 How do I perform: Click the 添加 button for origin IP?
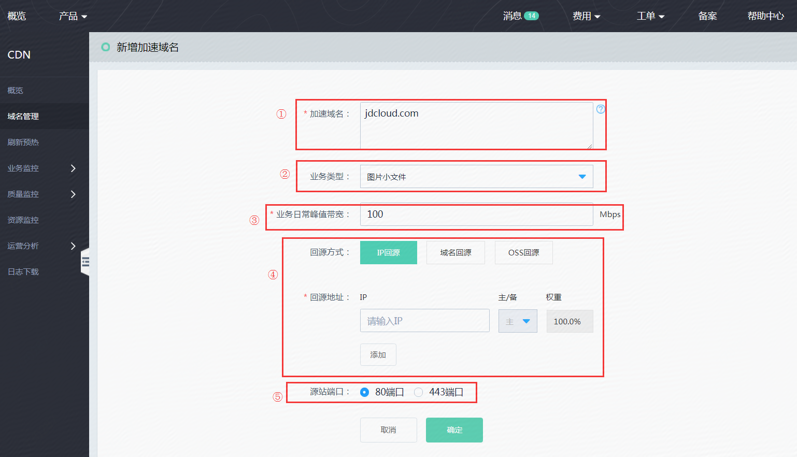pos(378,355)
